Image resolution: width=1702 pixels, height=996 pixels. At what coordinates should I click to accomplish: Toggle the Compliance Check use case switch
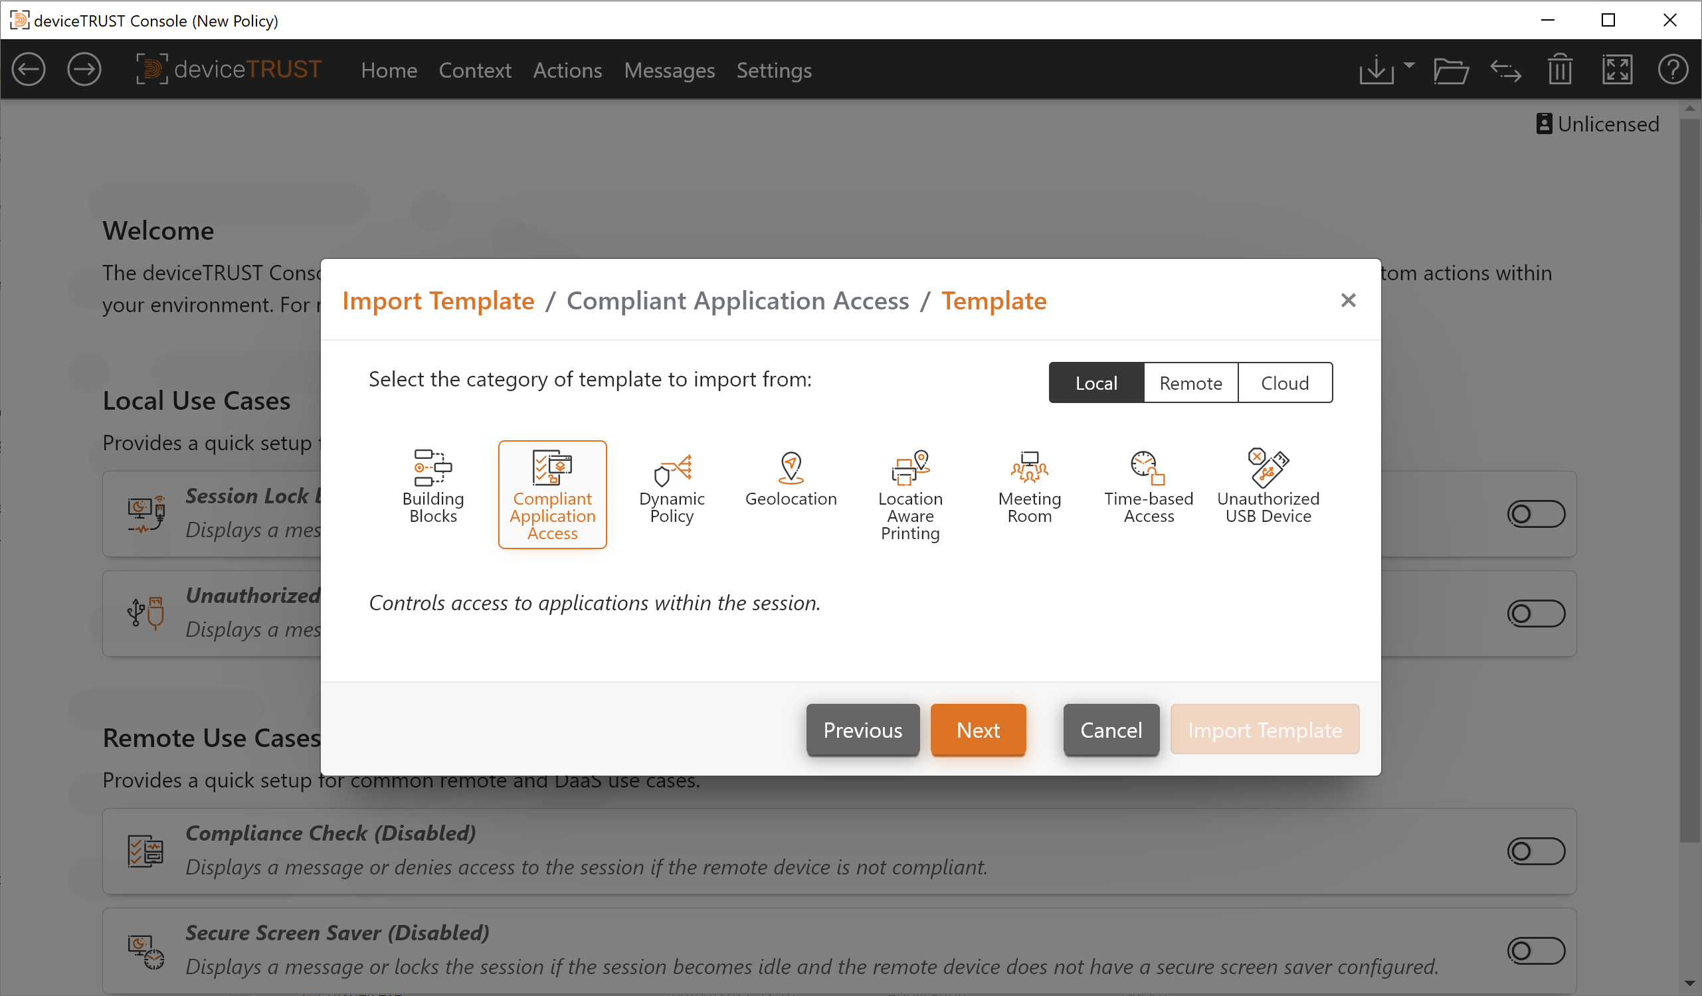(x=1535, y=851)
